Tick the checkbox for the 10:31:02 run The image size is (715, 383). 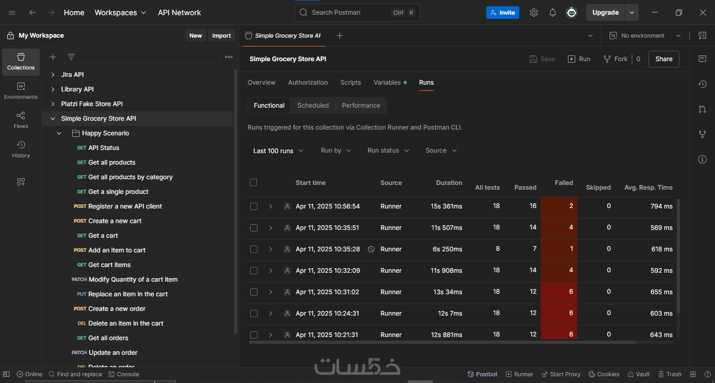click(254, 292)
